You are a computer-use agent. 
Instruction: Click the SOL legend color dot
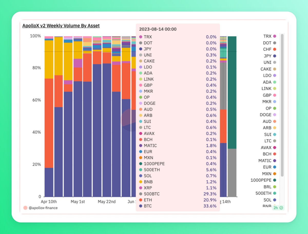(x=275, y=200)
